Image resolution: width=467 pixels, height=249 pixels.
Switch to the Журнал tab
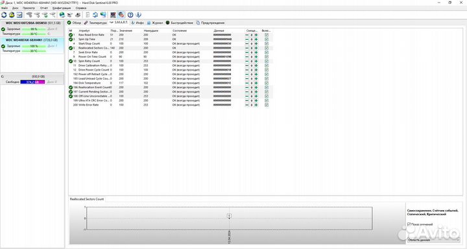155,23
